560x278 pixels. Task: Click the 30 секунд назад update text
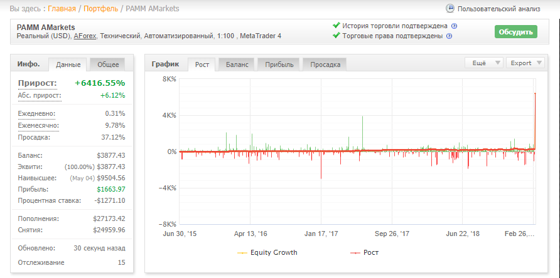pos(99,248)
